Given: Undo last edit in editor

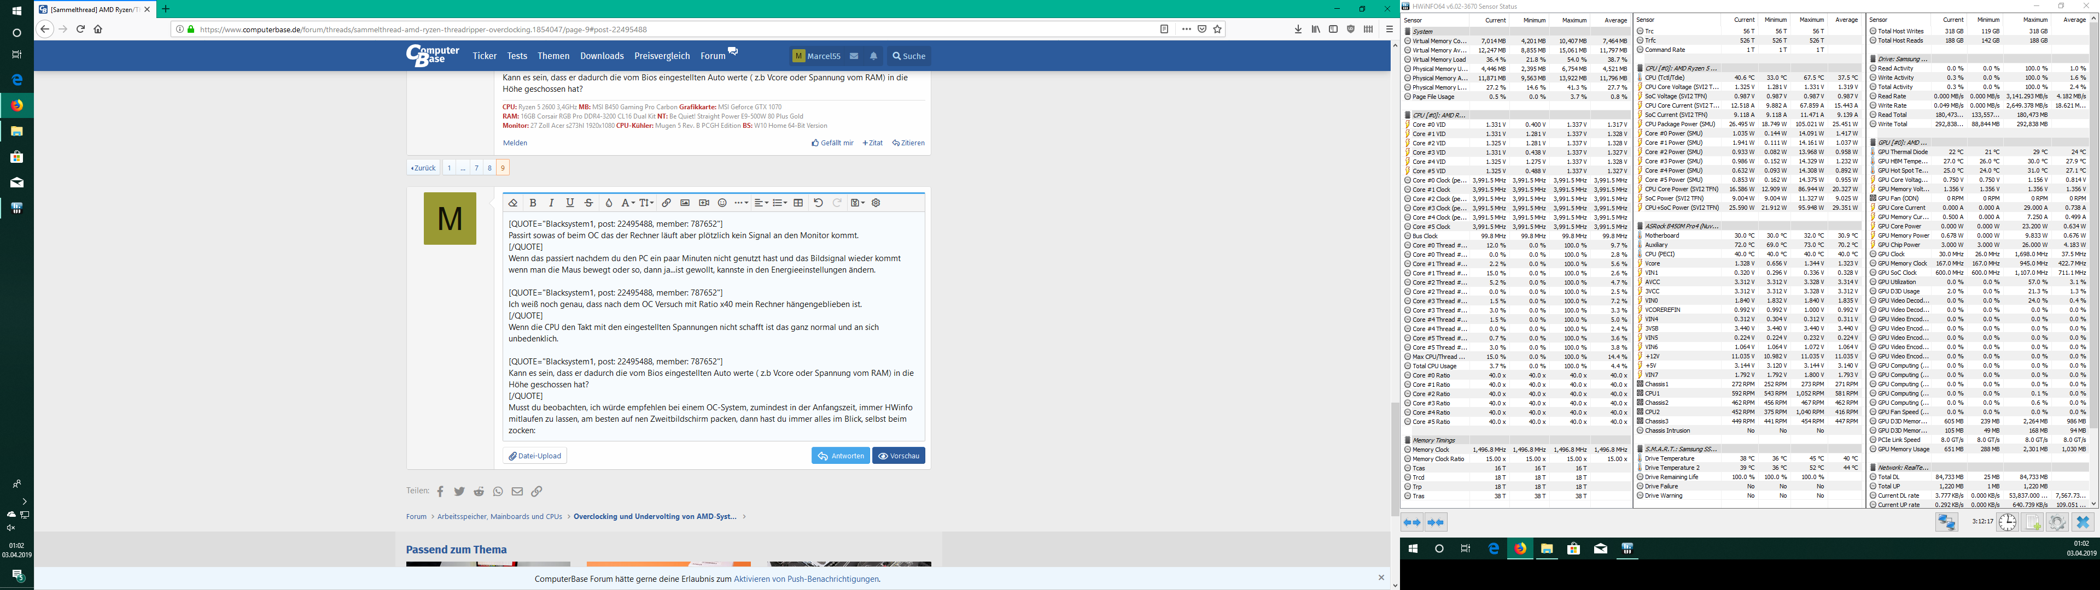Looking at the screenshot, I should [x=819, y=203].
